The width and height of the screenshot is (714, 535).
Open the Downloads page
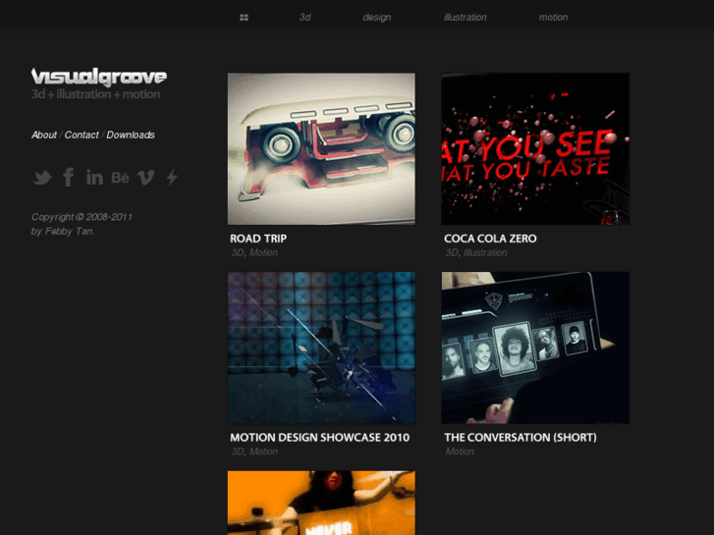point(131,134)
